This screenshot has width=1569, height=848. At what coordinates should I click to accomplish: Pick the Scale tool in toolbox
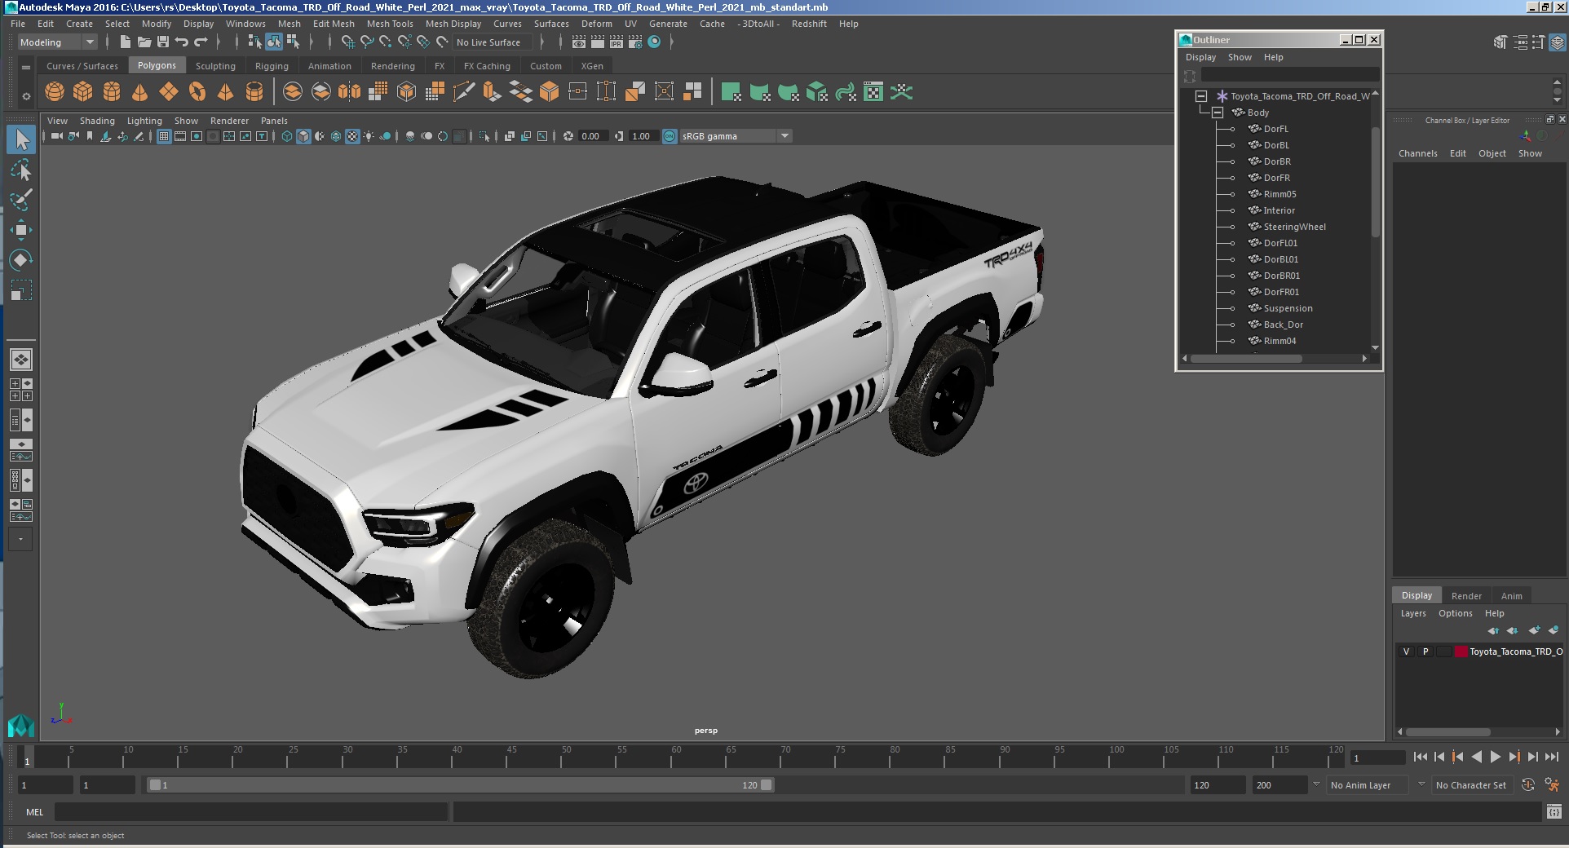21,290
